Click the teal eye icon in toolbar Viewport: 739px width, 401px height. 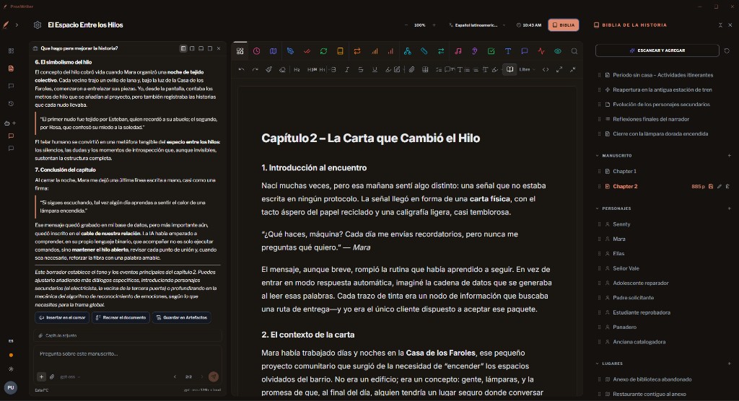(x=558, y=51)
